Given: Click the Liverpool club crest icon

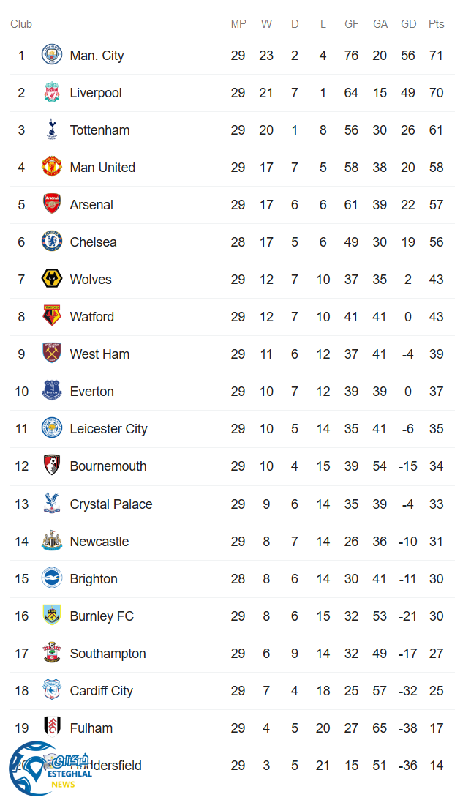Looking at the screenshot, I should 52,93.
